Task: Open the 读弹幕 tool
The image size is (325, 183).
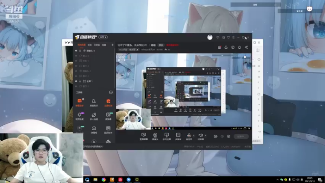Action: coord(108,116)
